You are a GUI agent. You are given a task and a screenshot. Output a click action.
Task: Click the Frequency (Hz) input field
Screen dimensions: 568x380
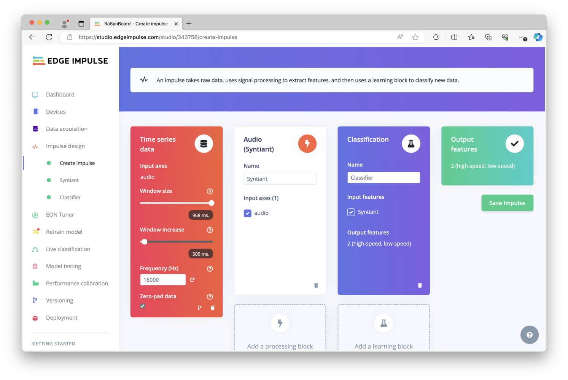click(163, 280)
